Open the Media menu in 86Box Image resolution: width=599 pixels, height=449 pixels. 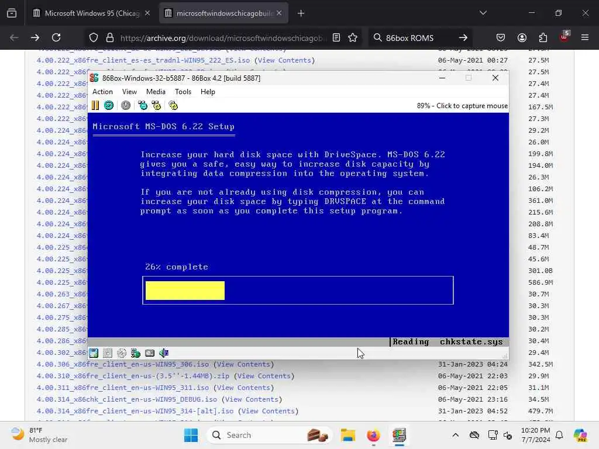coord(156,92)
